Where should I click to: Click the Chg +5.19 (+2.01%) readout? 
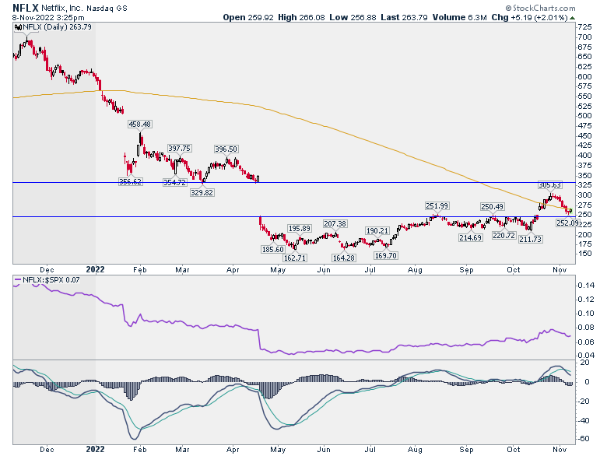point(529,18)
